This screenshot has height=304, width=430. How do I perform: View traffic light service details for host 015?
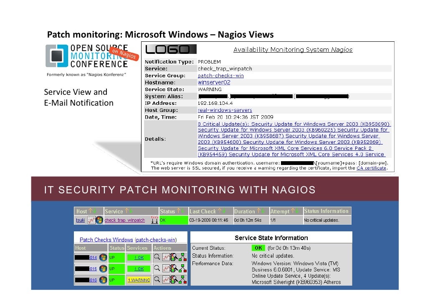(x=174, y=269)
